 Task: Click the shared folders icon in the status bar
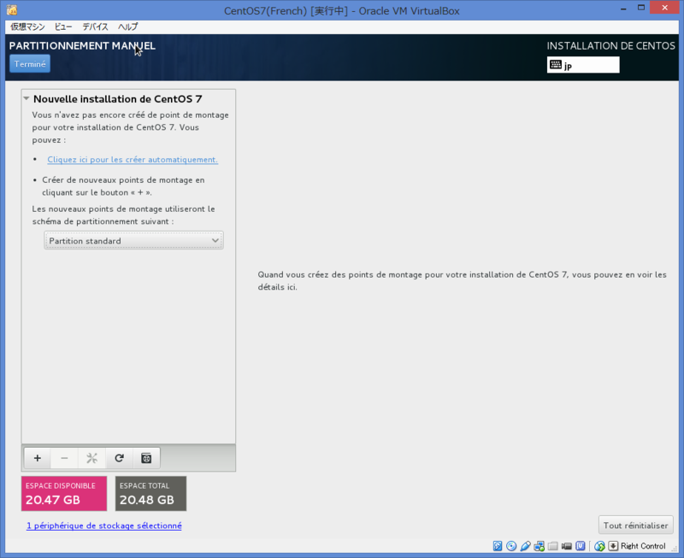click(x=552, y=546)
